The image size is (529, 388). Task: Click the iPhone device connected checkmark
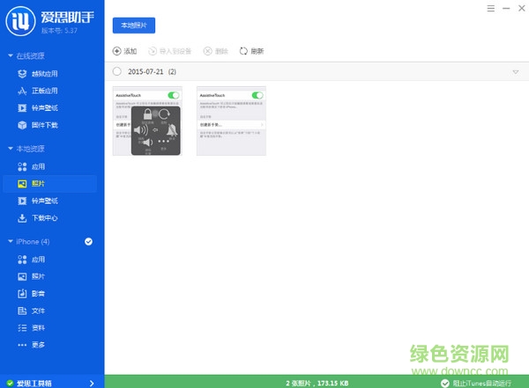pyautogui.click(x=88, y=241)
